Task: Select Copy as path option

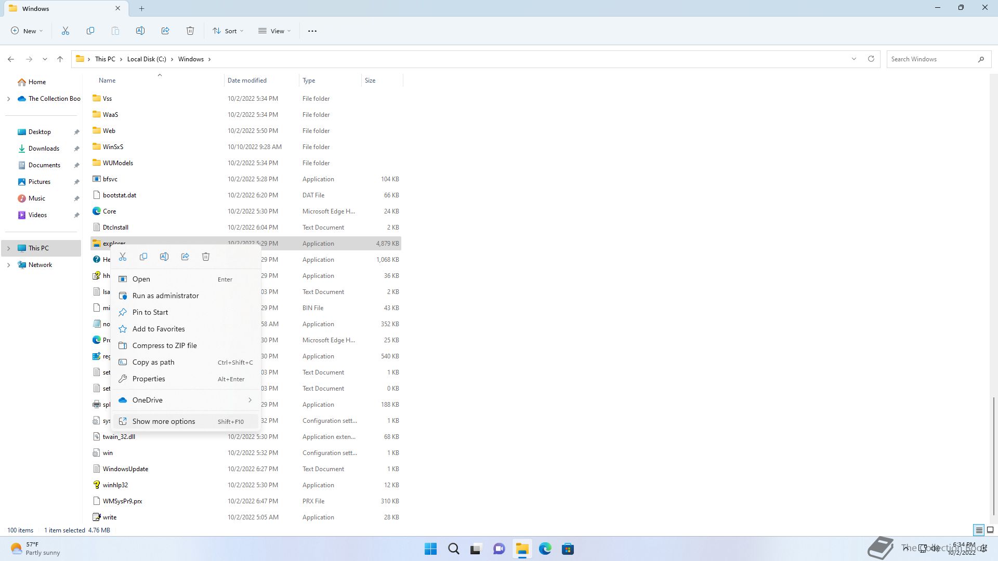Action: [186, 362]
